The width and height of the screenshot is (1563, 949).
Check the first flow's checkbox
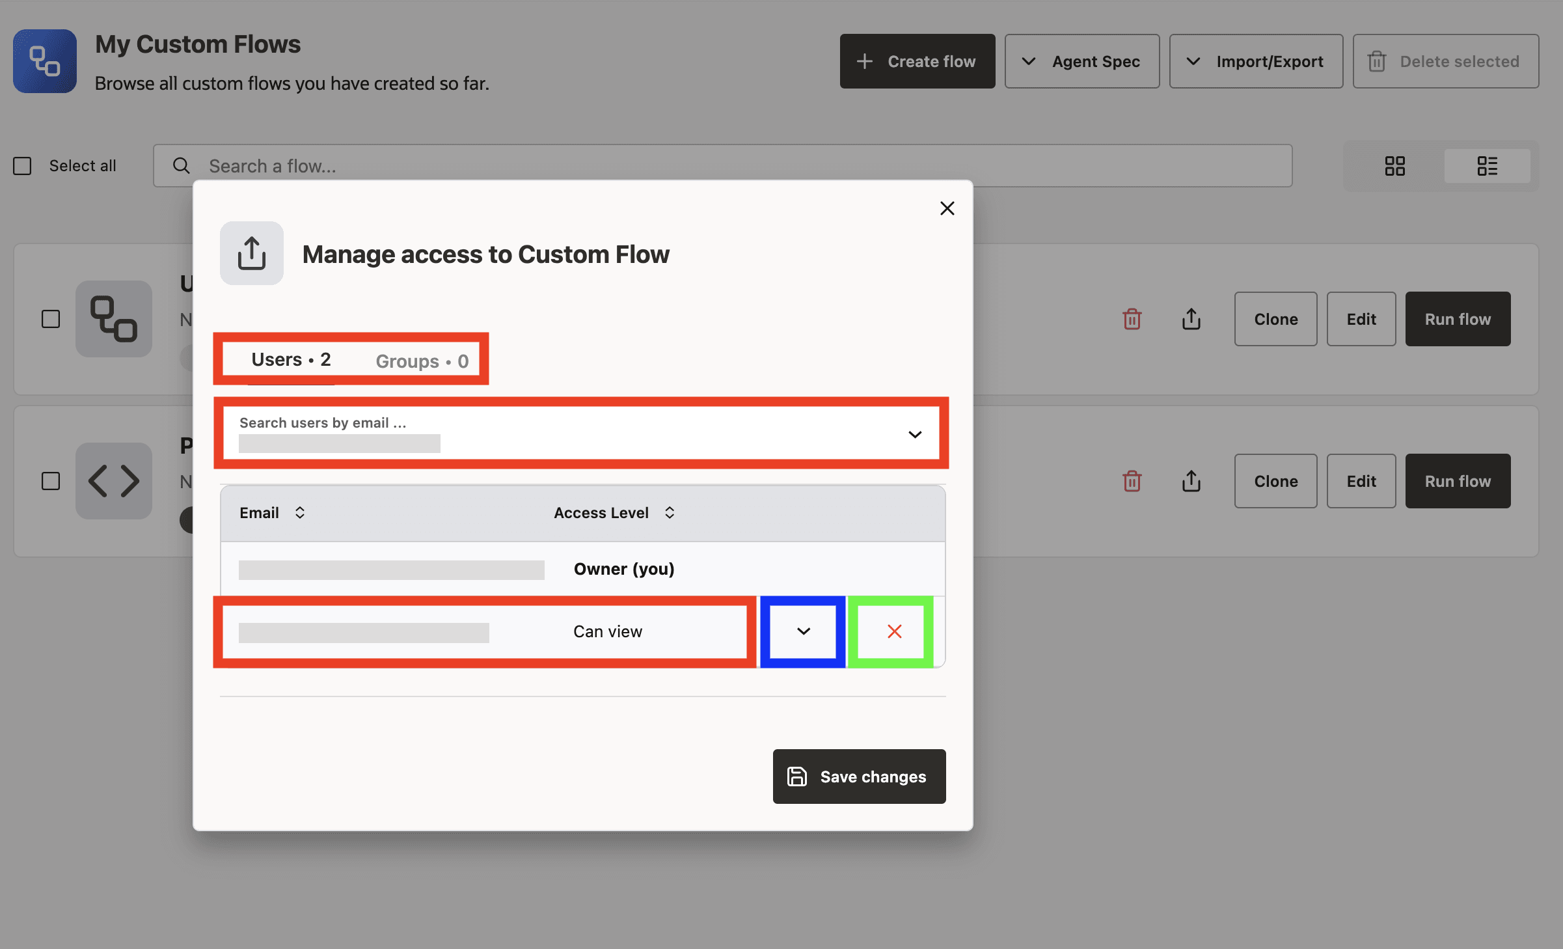point(51,319)
